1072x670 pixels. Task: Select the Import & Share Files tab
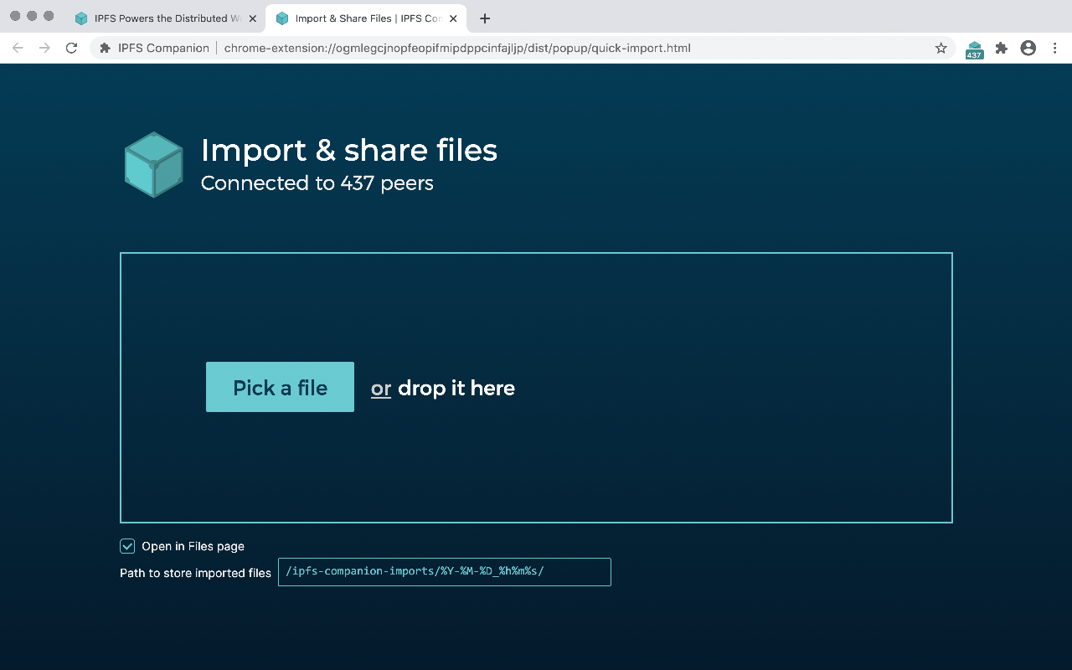(x=360, y=18)
